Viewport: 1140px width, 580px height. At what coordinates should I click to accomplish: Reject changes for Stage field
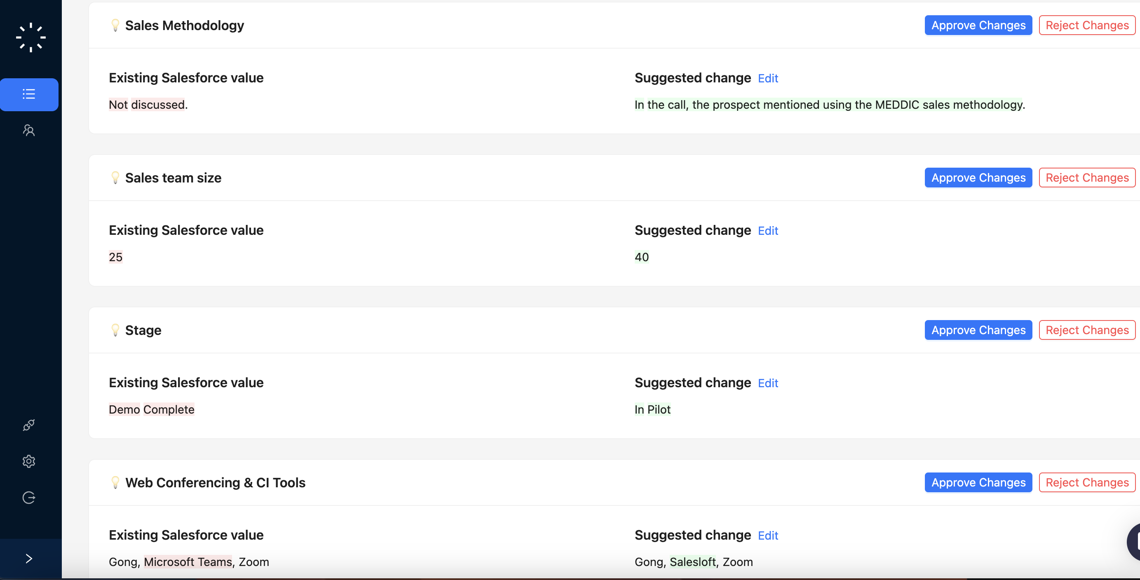[x=1086, y=330]
